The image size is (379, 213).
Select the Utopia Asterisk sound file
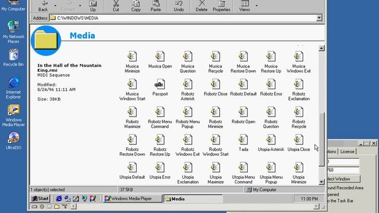coord(271,143)
